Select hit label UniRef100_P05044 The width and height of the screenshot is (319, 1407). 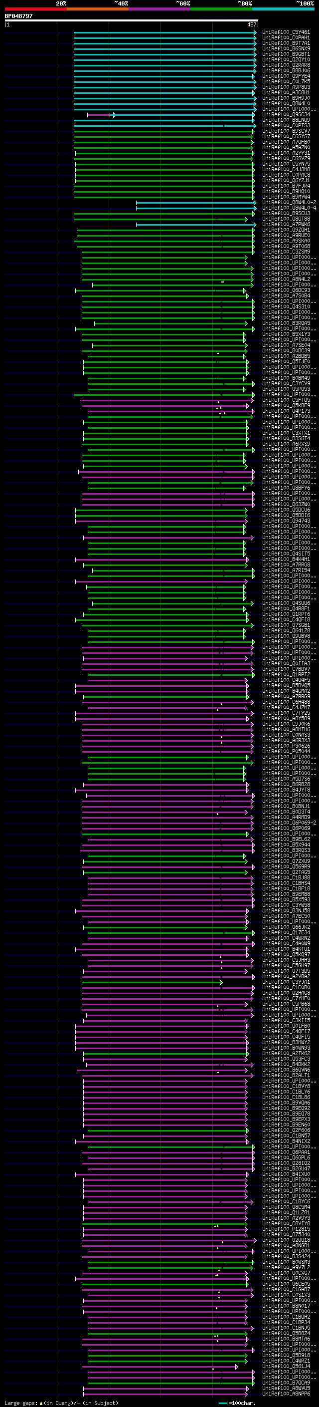[x=286, y=752]
